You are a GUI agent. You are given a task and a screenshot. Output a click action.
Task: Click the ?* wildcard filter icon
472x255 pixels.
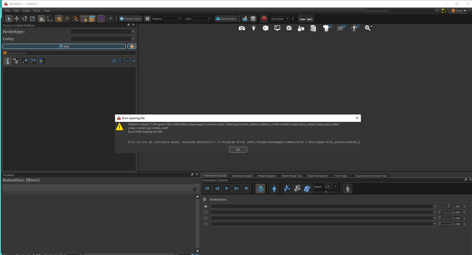[x=33, y=61]
